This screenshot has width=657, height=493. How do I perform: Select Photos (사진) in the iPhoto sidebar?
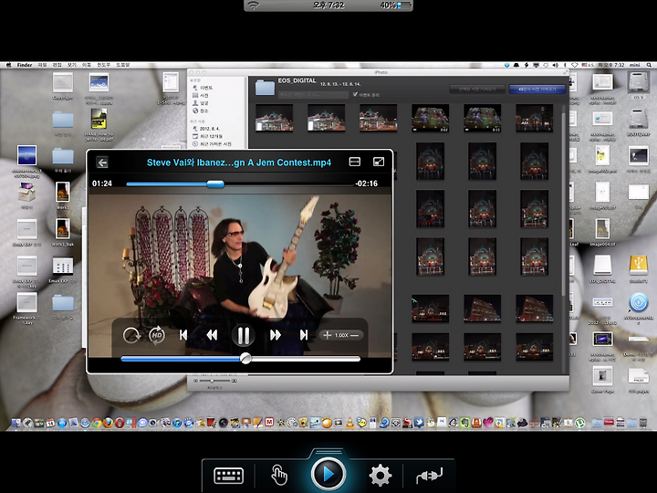click(200, 96)
